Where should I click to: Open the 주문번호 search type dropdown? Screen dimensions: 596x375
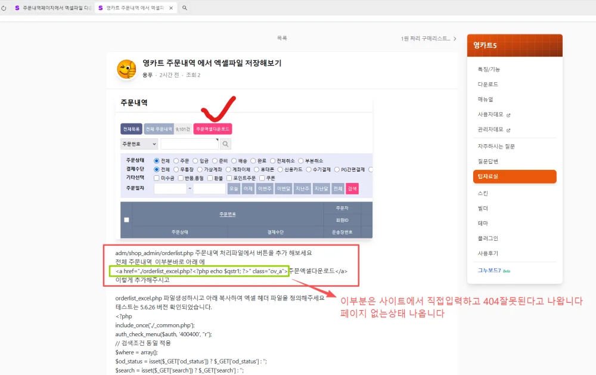tap(139, 144)
